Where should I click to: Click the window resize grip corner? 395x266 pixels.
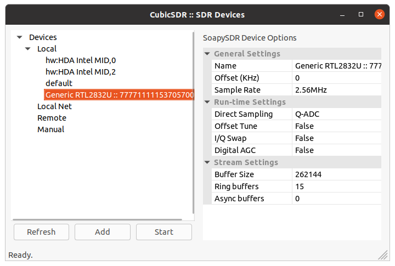(x=383, y=255)
